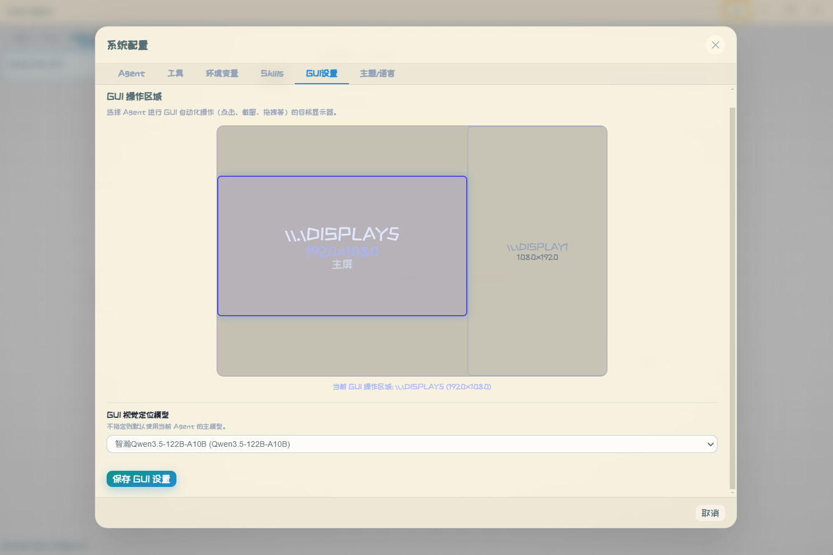
Task: Open the 工具 tab
Action: pyautogui.click(x=175, y=74)
